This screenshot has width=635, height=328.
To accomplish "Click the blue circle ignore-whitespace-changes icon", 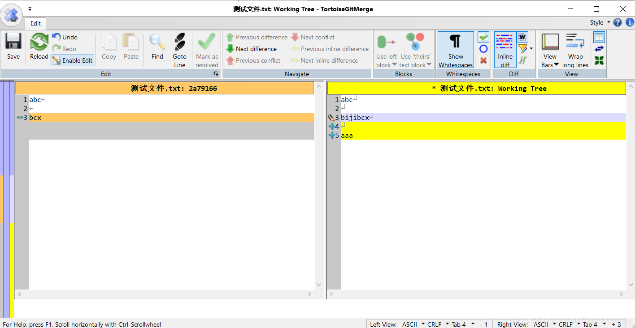I will click(x=483, y=49).
